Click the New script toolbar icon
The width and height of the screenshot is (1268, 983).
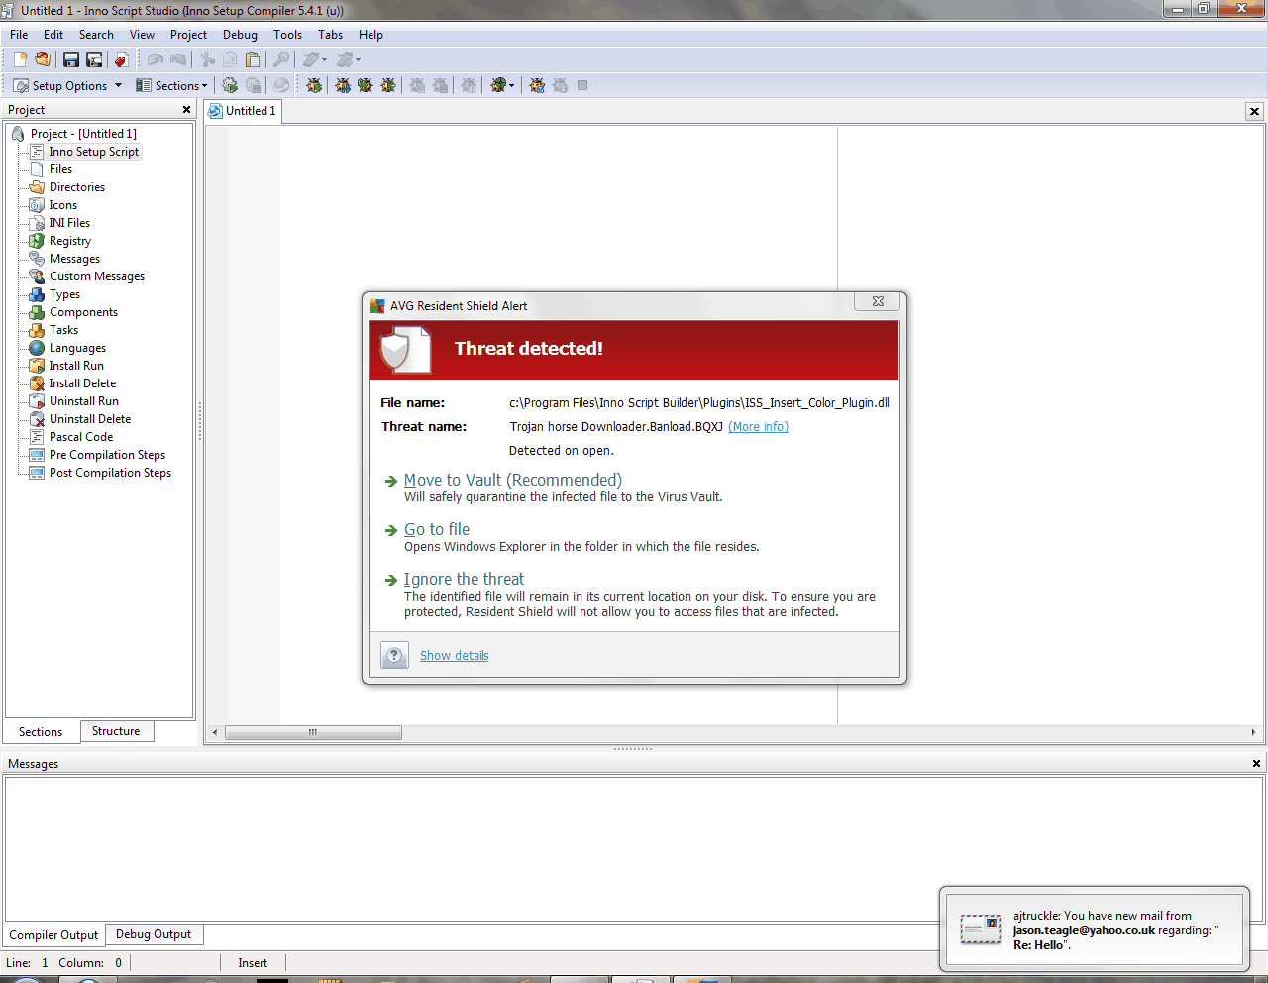pos(20,60)
